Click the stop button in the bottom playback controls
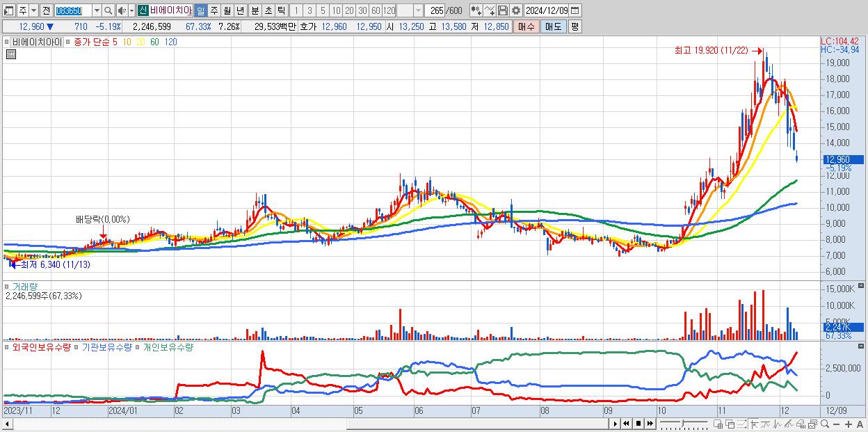868x432 pixels. 638,424
